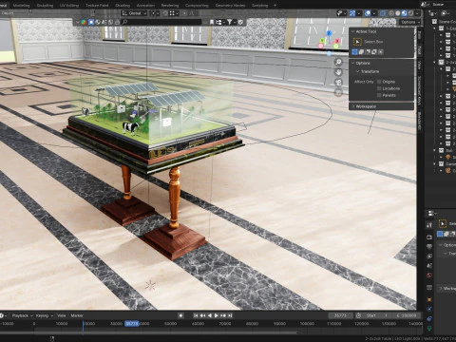
Task: Toggle use preview range clock icon
Action: click(x=358, y=315)
